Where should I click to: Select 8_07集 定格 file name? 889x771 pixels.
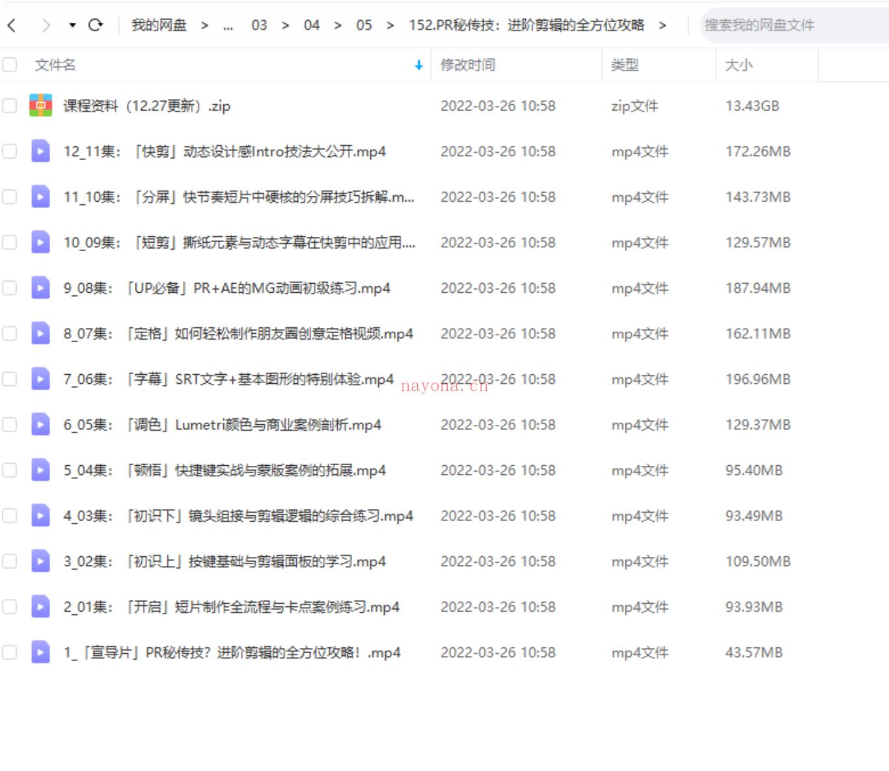coord(238,334)
